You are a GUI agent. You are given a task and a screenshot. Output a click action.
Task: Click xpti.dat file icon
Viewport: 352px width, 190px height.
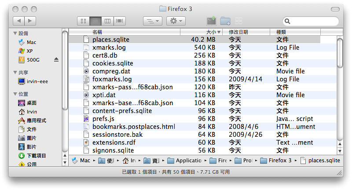86,95
